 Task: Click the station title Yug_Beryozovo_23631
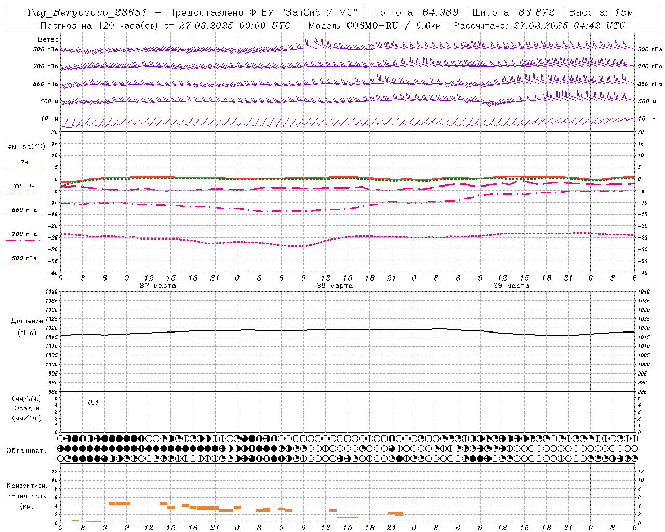tap(87, 12)
